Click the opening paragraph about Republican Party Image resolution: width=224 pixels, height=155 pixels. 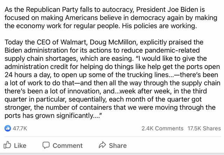(111, 18)
